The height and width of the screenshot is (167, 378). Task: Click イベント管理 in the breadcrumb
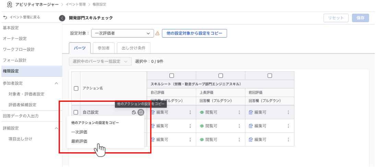click(x=75, y=4)
